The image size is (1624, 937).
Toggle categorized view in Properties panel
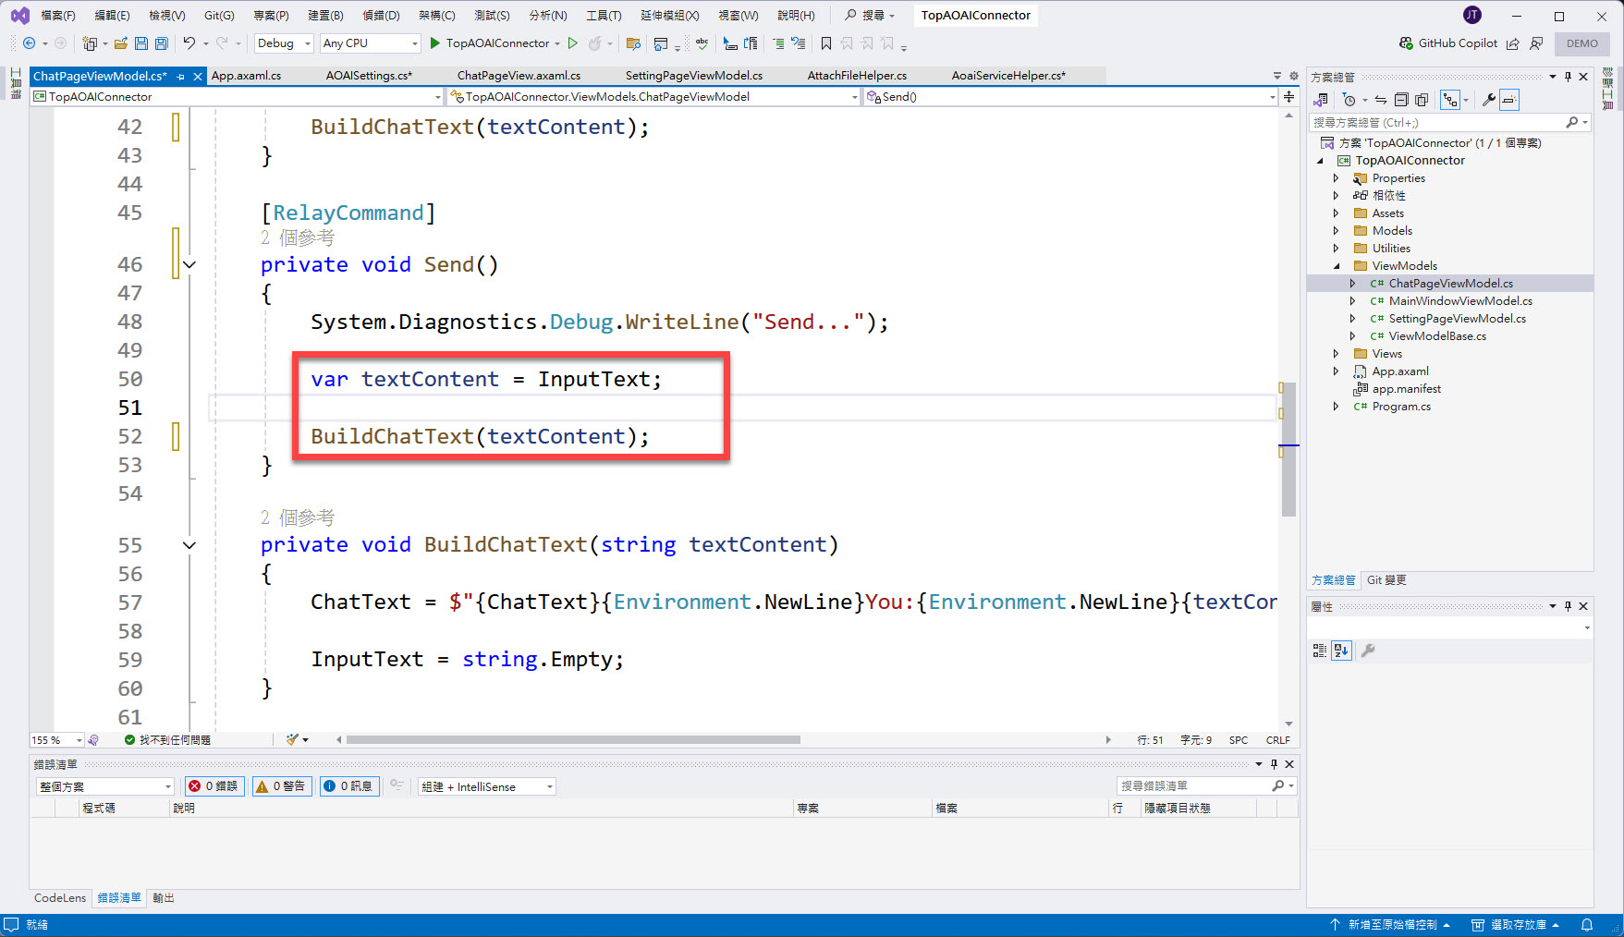[1320, 651]
